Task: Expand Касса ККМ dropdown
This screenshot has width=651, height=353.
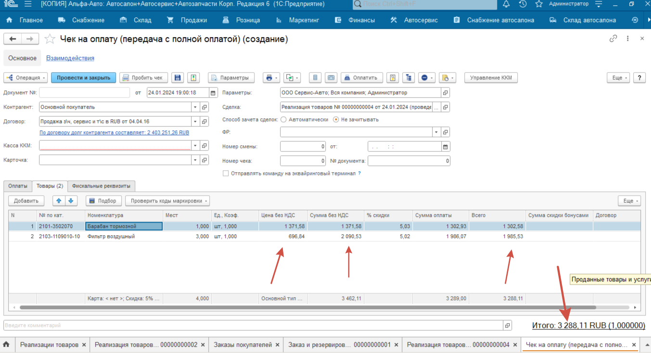Action: (195, 145)
